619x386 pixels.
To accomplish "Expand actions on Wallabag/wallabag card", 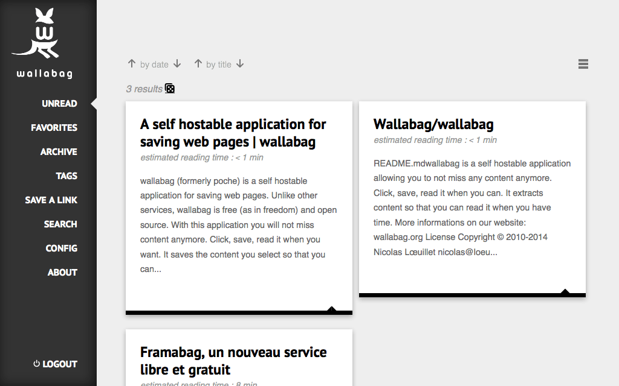I will pos(565,293).
